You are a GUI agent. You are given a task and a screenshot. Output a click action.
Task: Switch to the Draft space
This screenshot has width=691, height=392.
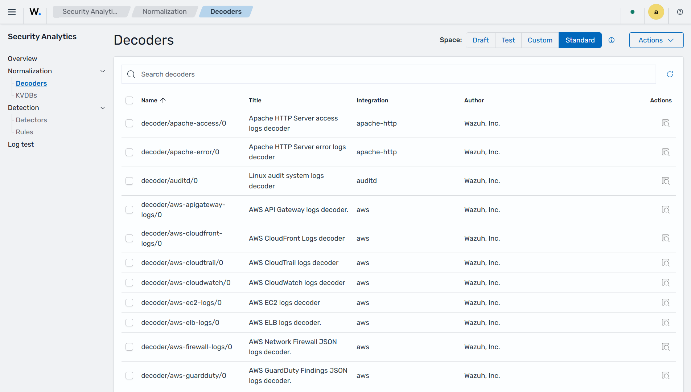coord(480,40)
